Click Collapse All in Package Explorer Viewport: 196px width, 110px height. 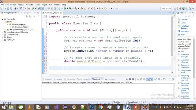27,16
